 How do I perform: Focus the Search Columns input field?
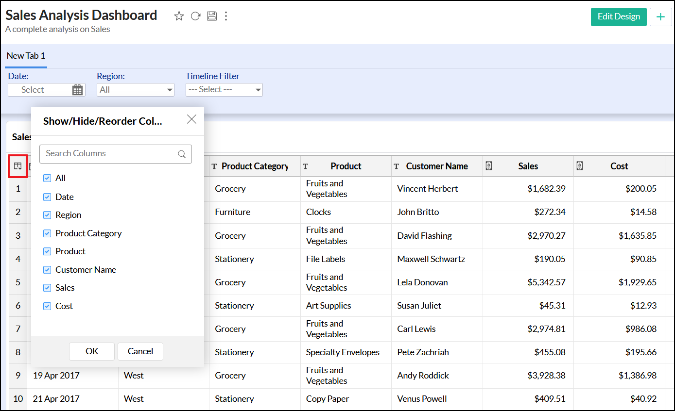tap(109, 154)
